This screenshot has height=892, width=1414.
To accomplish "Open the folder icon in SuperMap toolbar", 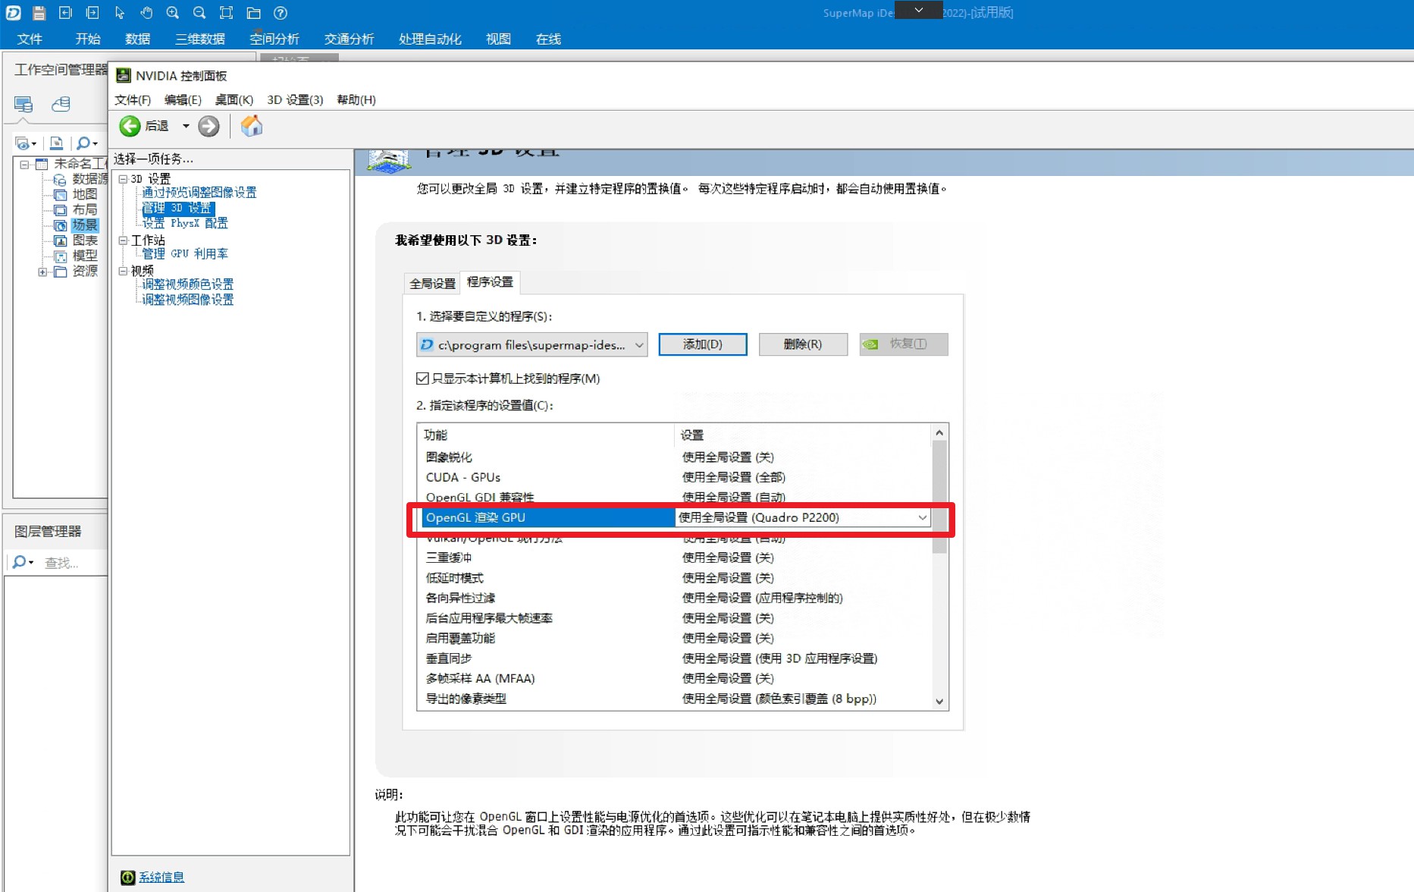I will tap(253, 13).
